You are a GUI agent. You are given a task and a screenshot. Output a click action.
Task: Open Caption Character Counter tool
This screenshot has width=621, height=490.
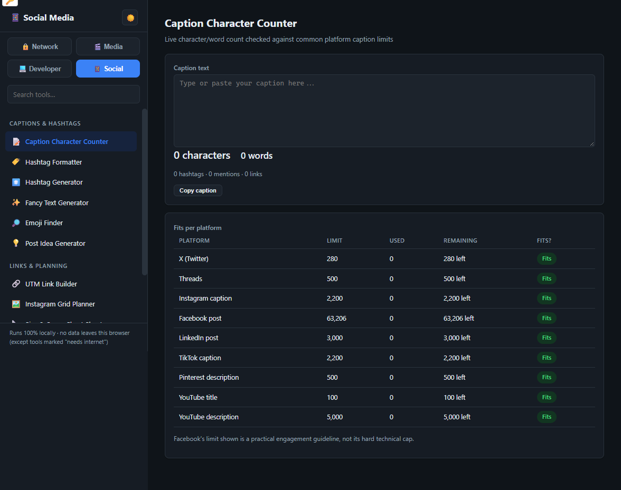point(71,141)
